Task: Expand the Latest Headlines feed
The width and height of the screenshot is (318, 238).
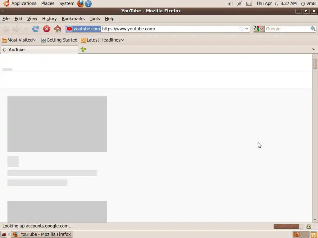Action: (x=102, y=40)
